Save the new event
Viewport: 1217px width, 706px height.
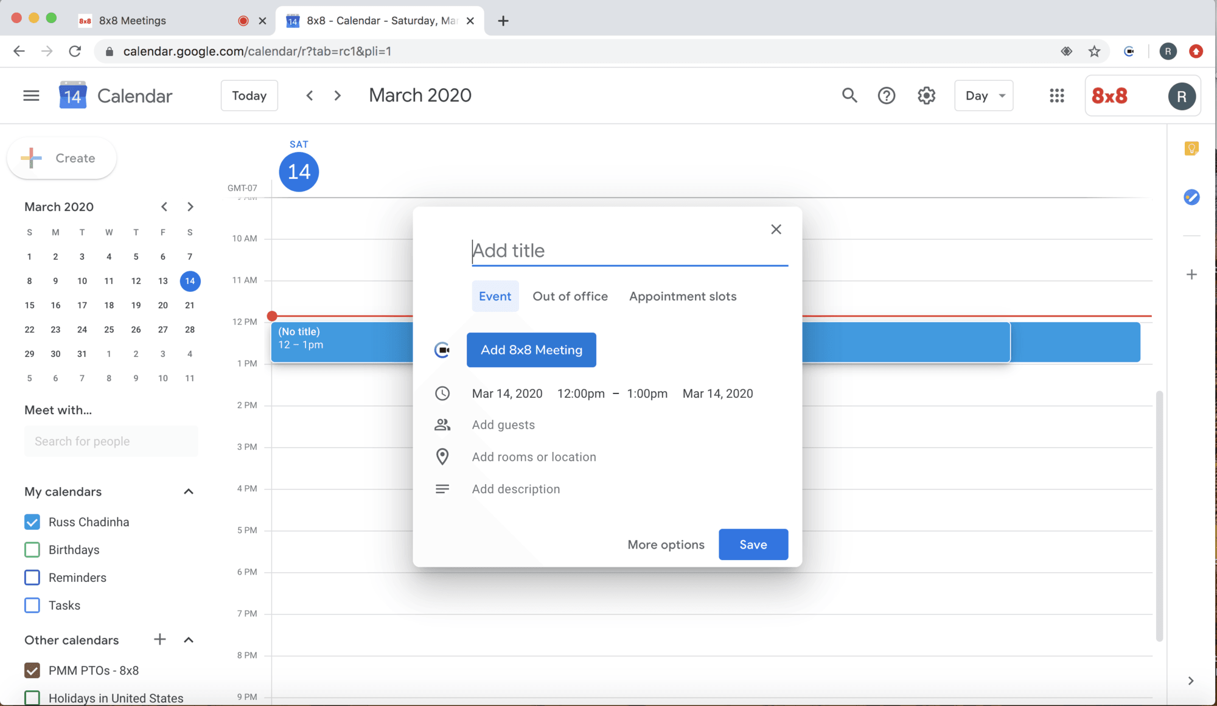753,544
